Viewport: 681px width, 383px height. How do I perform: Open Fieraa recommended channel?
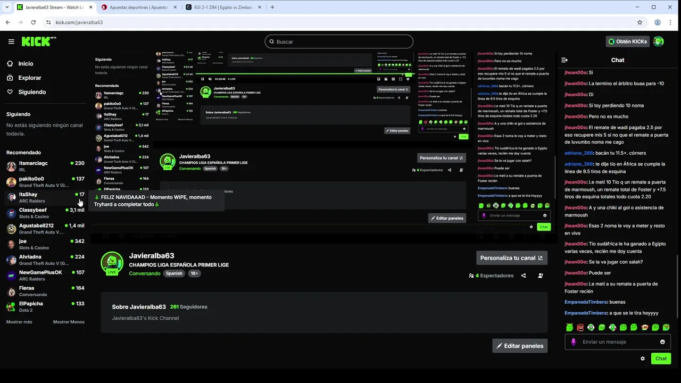(45, 290)
